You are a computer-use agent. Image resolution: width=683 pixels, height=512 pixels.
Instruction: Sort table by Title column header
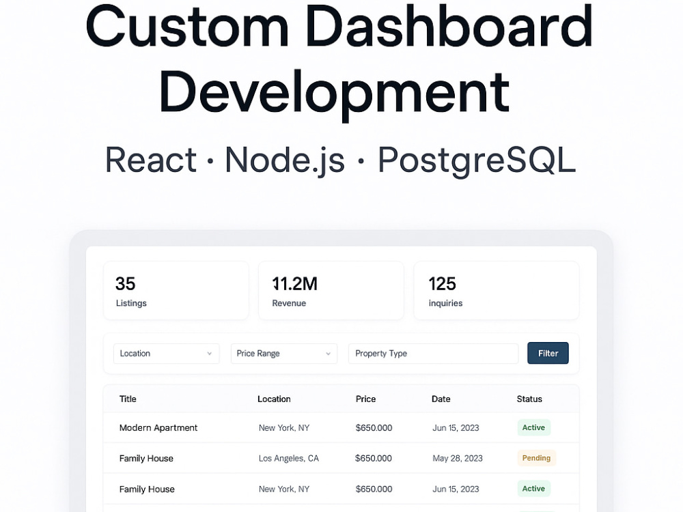point(128,399)
